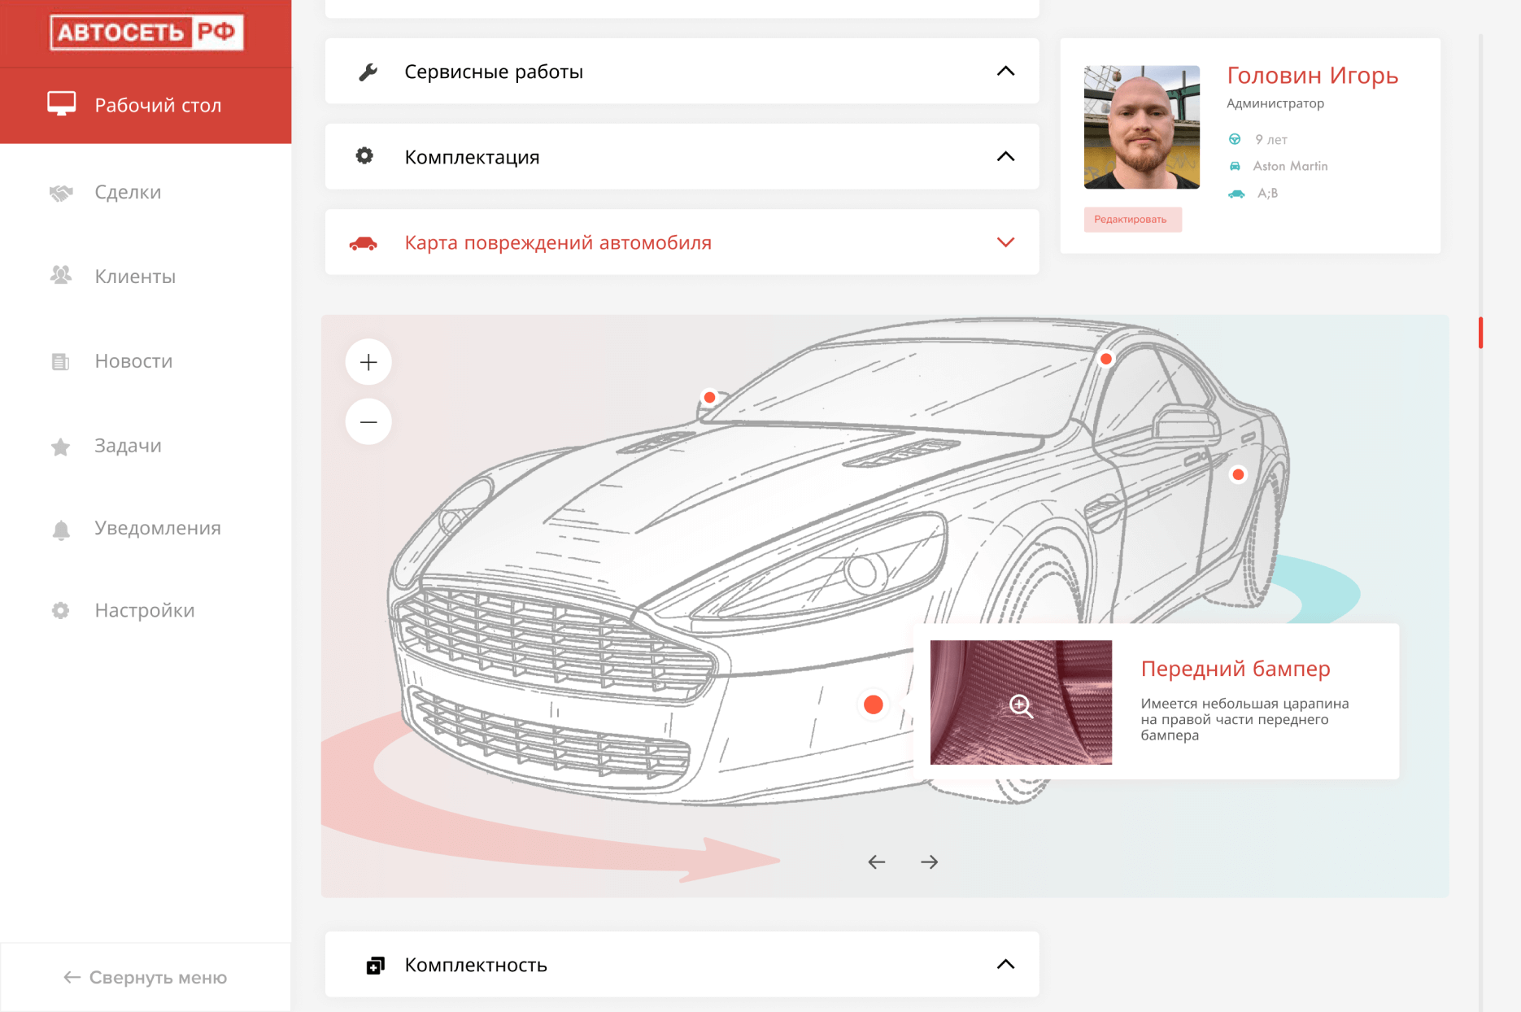1521x1012 pixels.
Task: Go to previous damage with left arrow
Action: (876, 862)
